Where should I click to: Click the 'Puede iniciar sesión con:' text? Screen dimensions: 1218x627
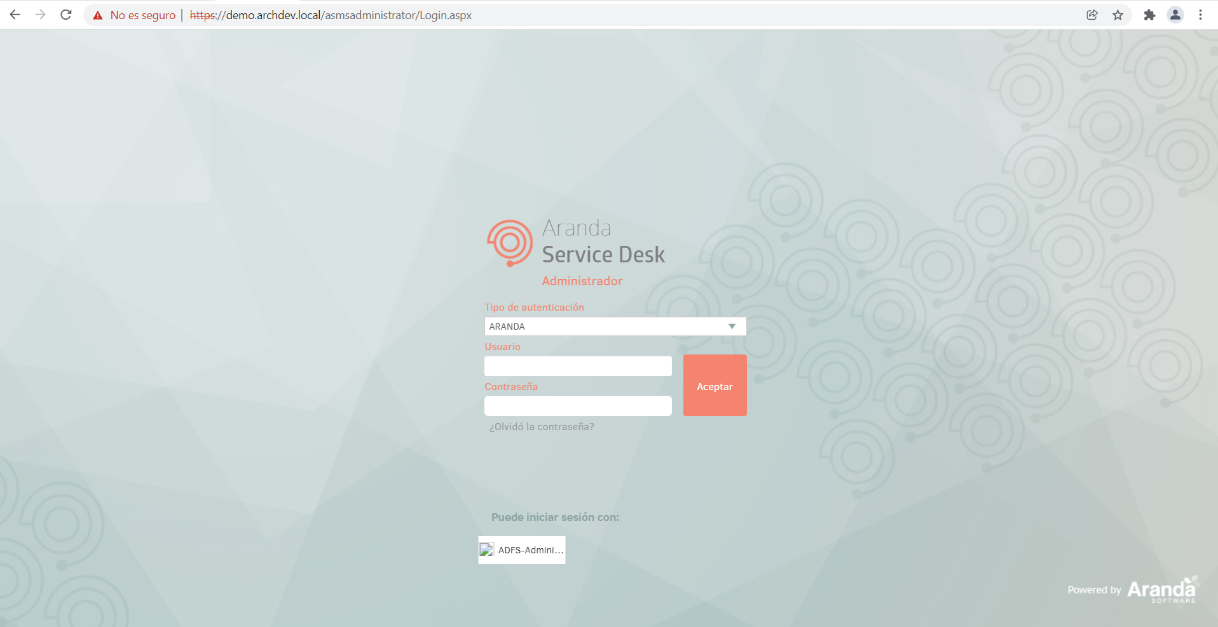pos(555,517)
